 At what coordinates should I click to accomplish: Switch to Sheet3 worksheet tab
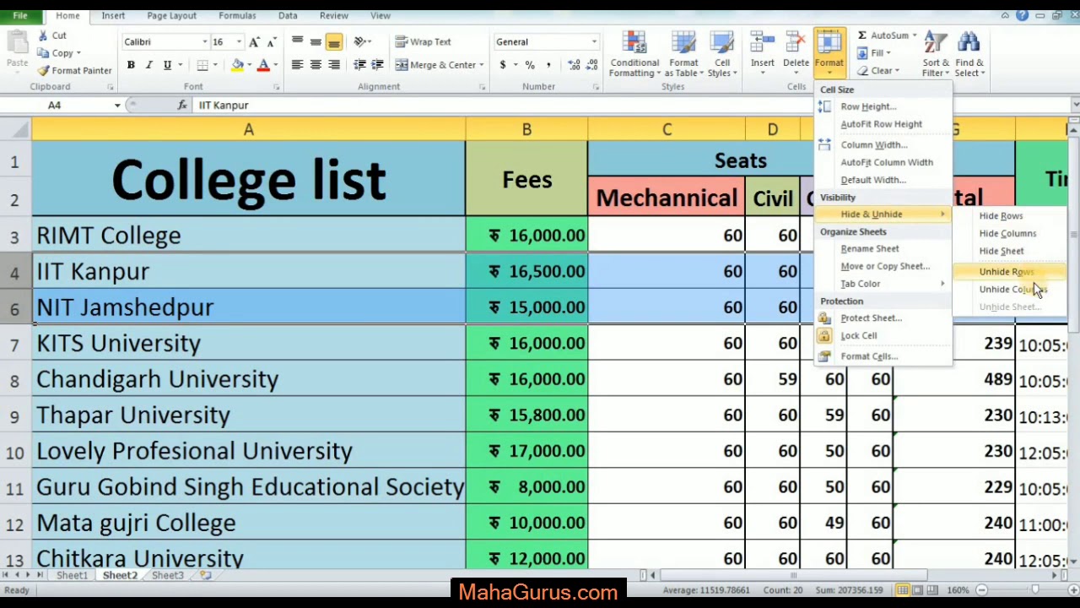tap(167, 576)
